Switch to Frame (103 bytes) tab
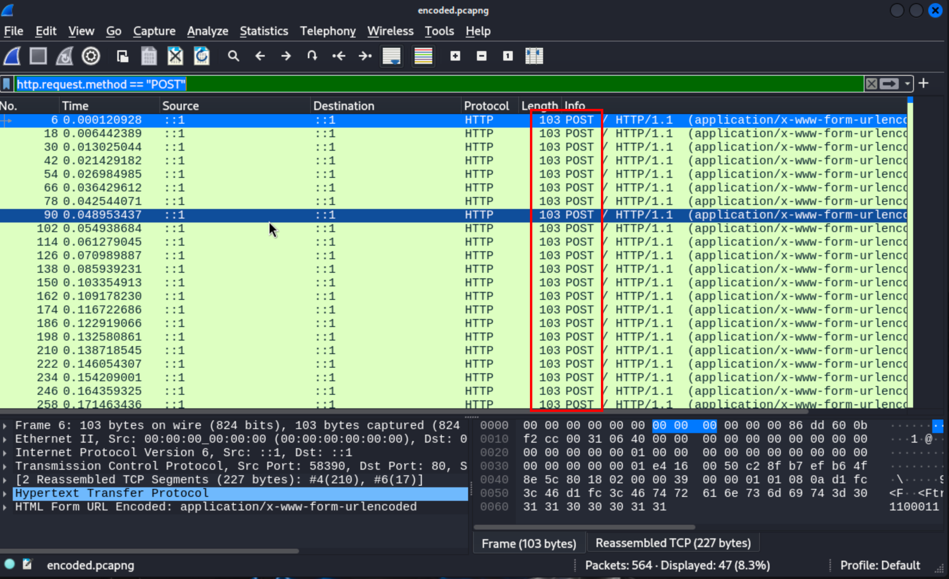 529,544
